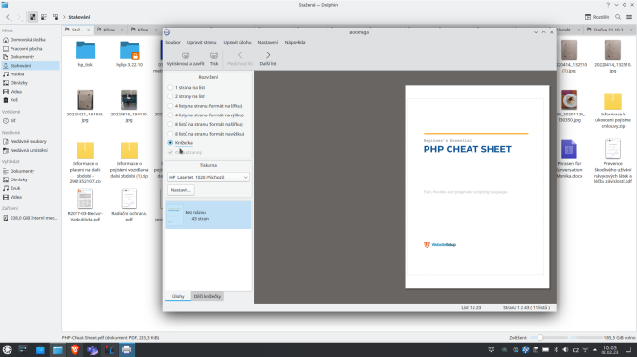
Task: Select Phrasen für conversation-Monika.docx file
Action: pos(569,158)
